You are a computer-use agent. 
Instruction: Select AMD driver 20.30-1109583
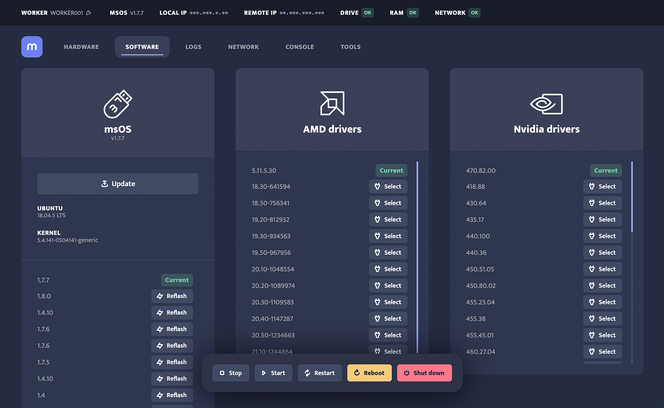(388, 302)
